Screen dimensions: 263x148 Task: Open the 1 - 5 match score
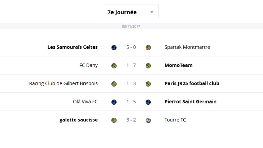tap(131, 102)
